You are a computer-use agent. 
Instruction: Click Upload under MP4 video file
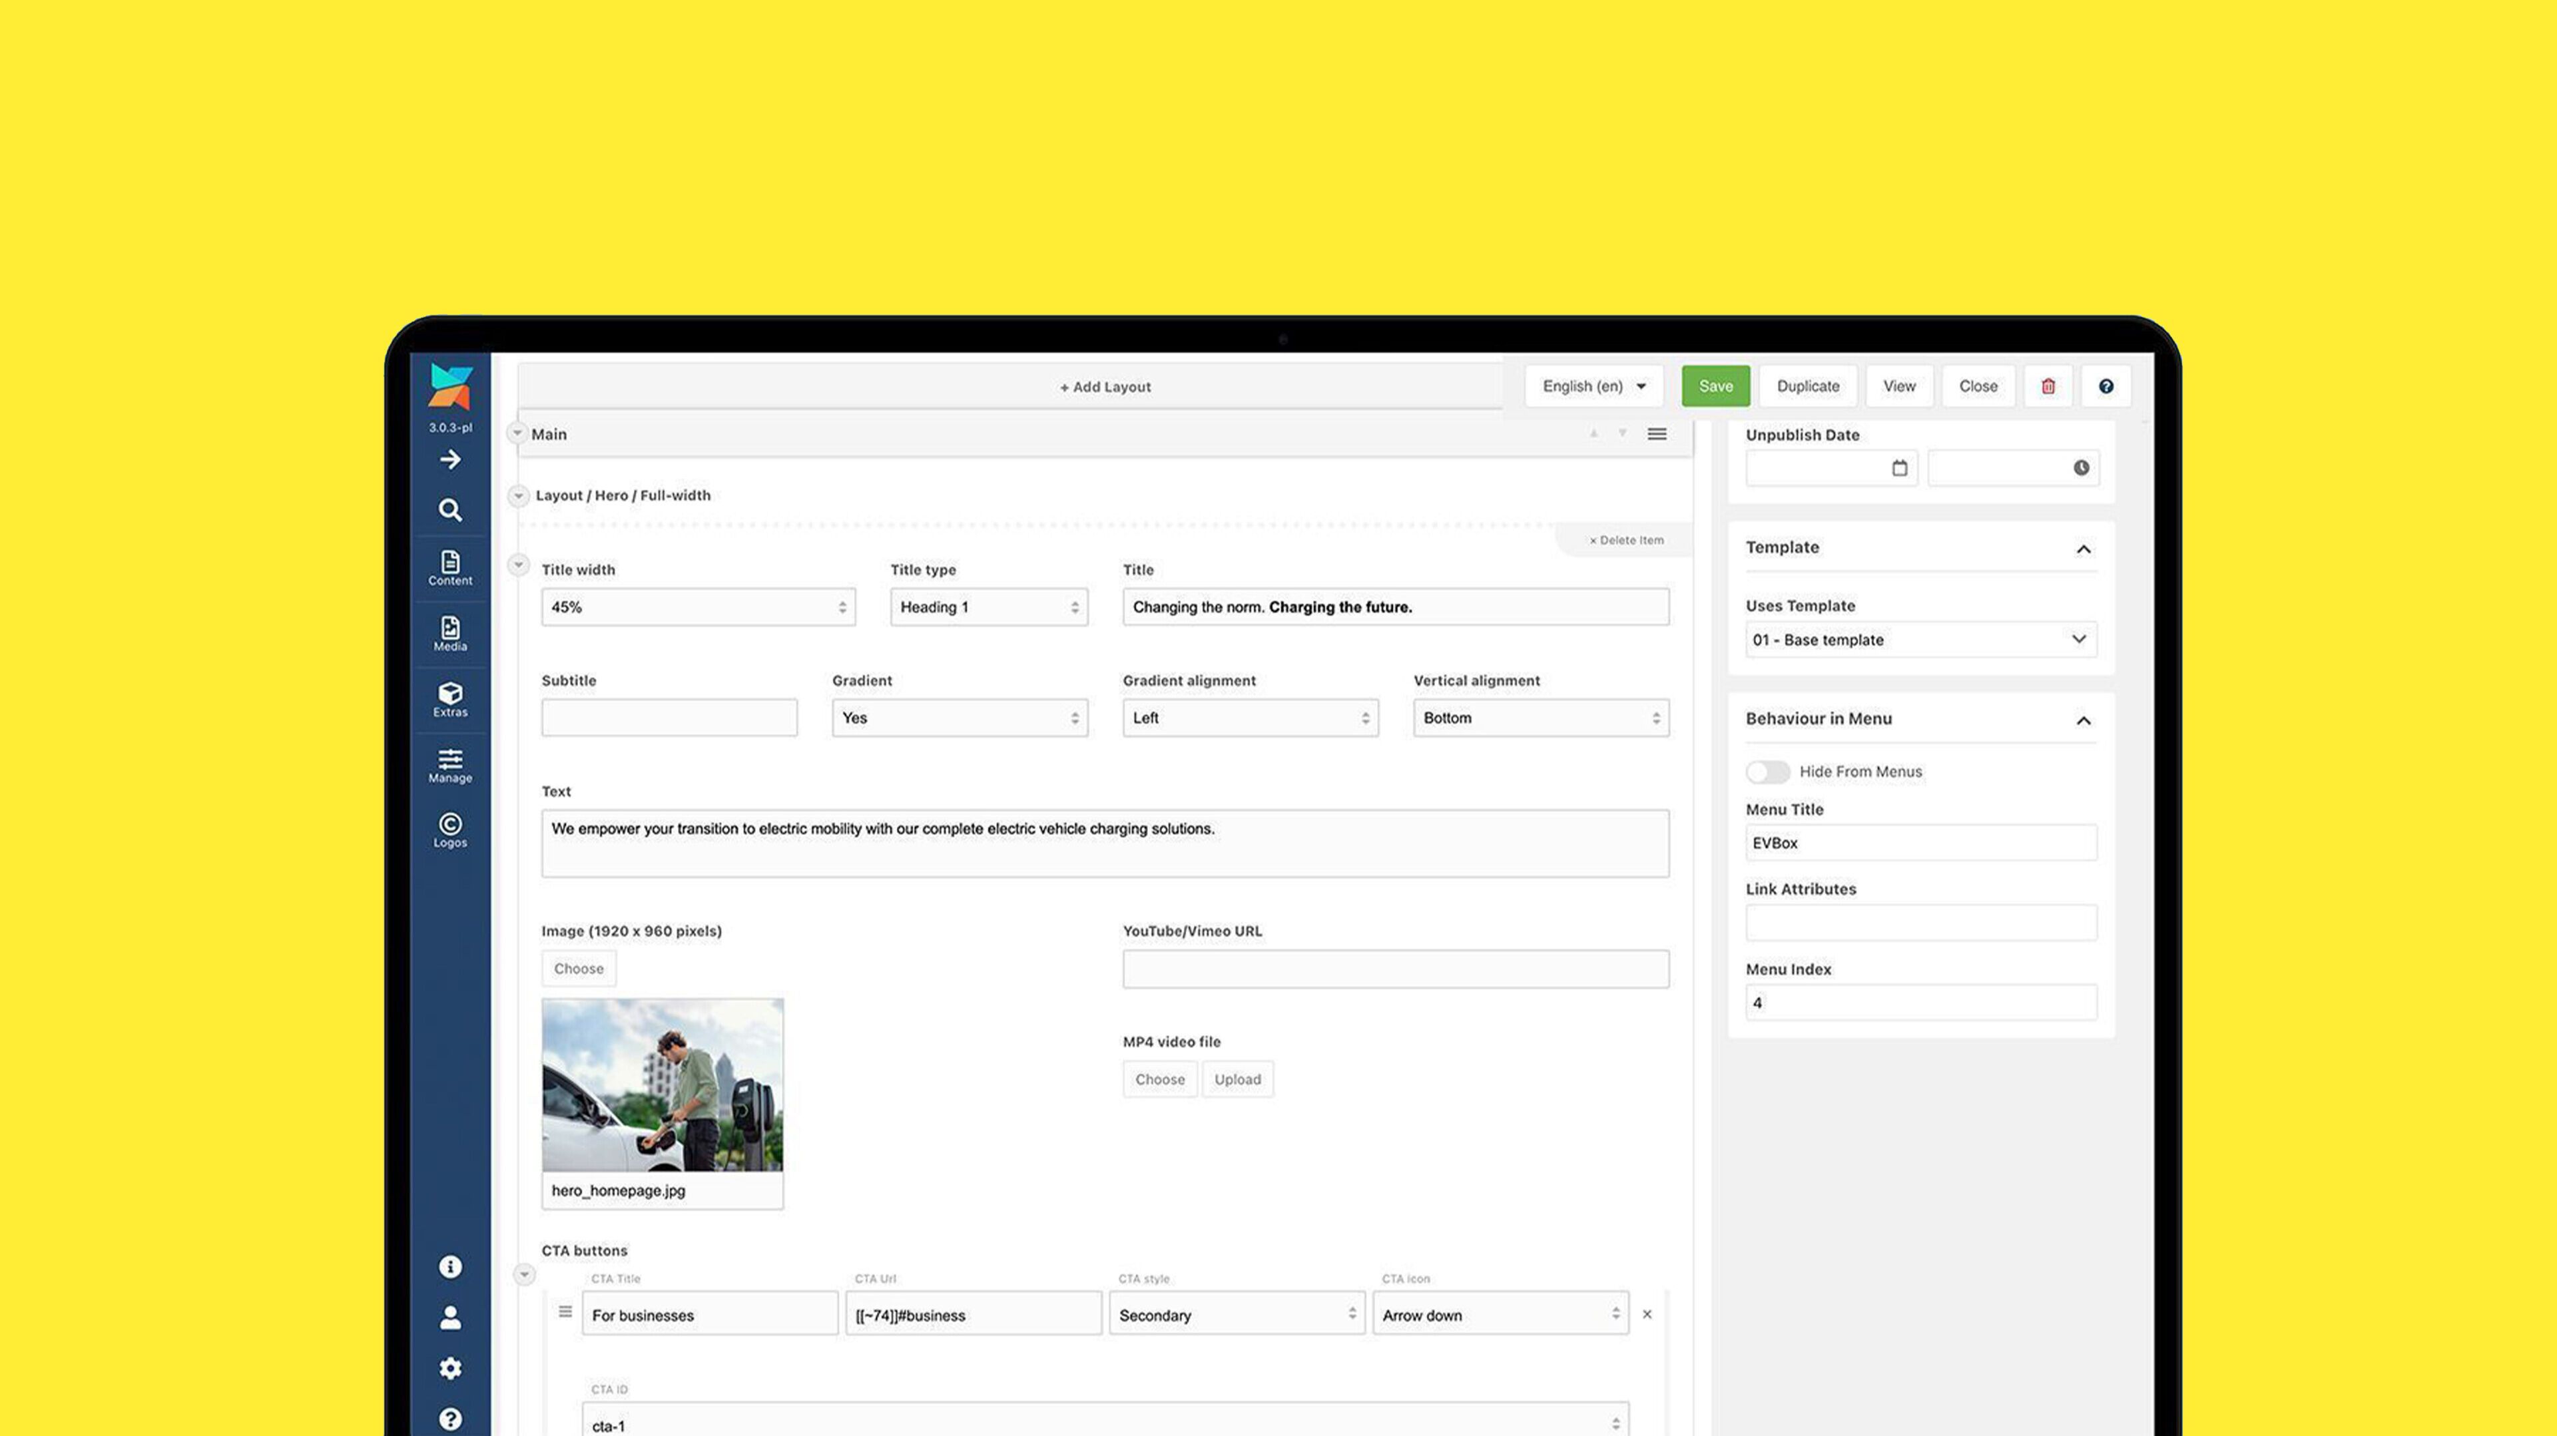coord(1237,1078)
